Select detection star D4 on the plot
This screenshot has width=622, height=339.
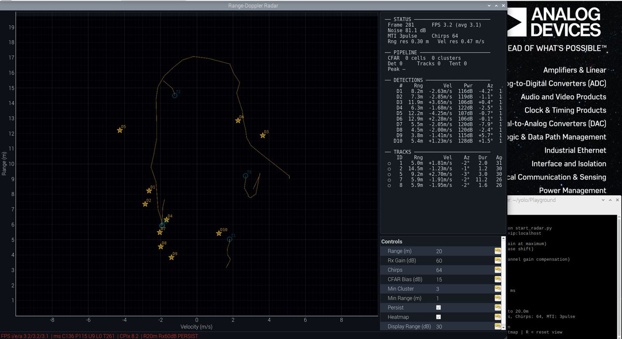(x=166, y=220)
